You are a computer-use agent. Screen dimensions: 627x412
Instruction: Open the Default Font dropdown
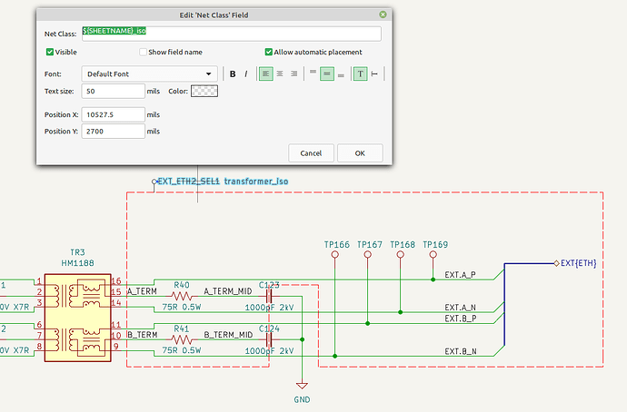tap(149, 74)
